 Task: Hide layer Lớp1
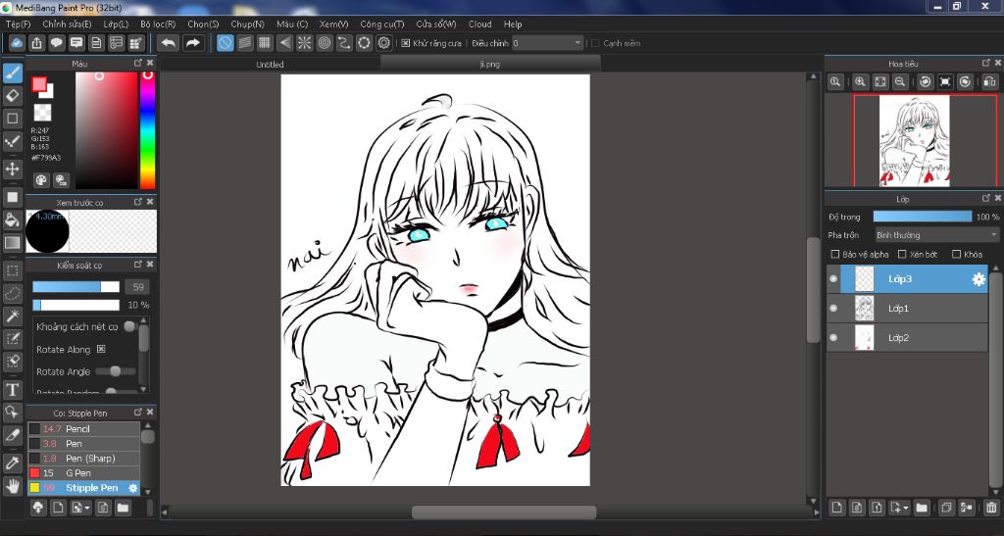[833, 309]
